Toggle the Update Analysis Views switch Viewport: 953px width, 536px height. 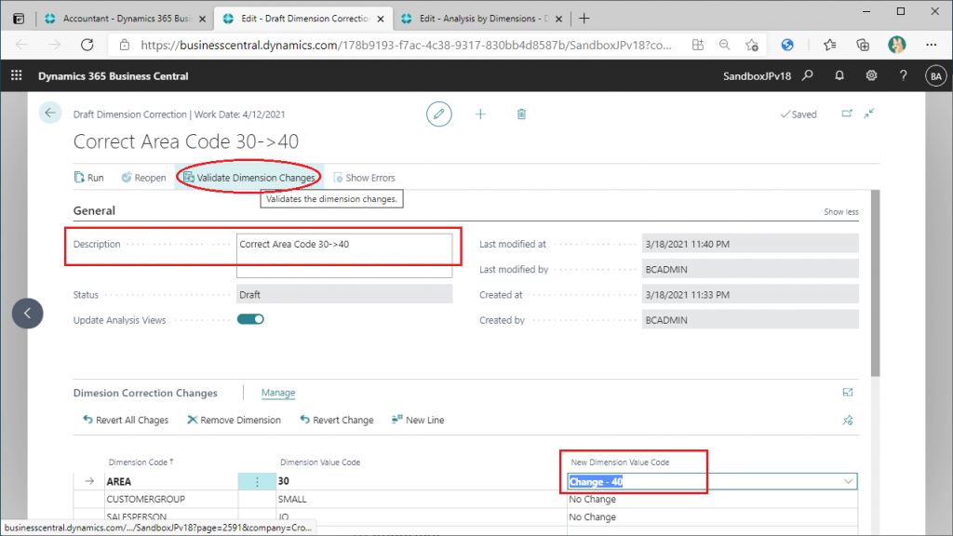[x=250, y=320]
